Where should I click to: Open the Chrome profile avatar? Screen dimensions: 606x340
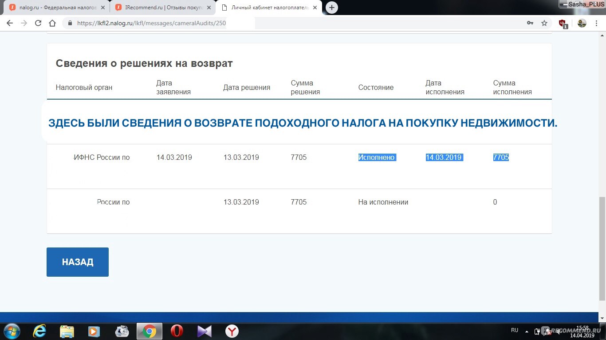[582, 23]
